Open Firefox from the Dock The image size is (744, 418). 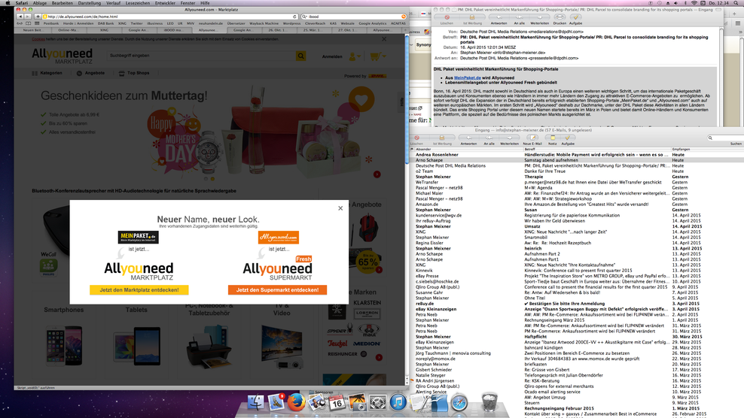coord(297,403)
